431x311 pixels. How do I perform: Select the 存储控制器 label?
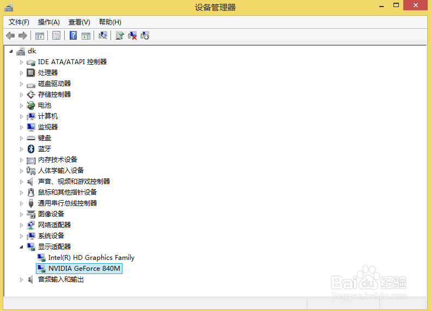(54, 95)
